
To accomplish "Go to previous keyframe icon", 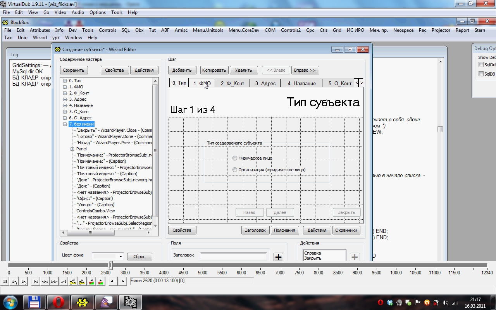I will [72, 282].
